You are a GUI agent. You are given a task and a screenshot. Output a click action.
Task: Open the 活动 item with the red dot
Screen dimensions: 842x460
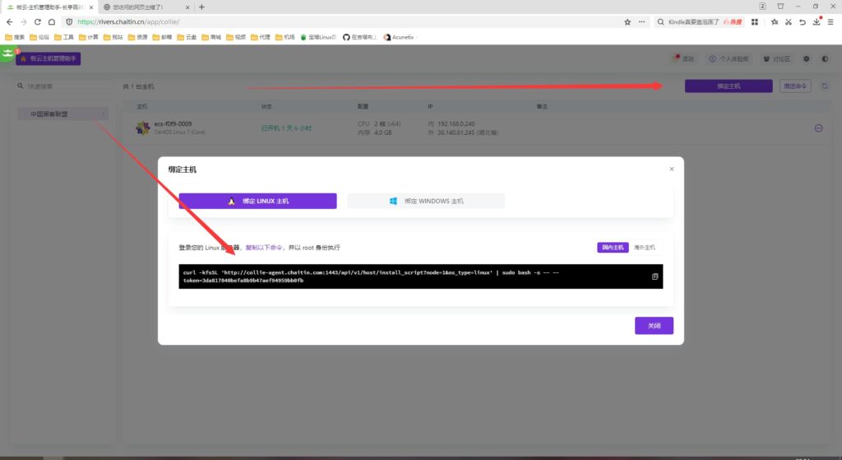(x=683, y=58)
